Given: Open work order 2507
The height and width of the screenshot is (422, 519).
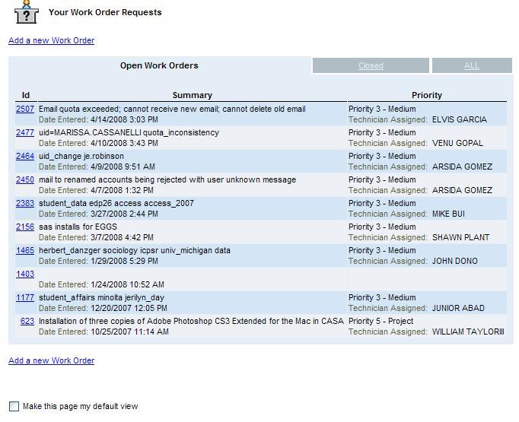Looking at the screenshot, I should (x=25, y=109).
